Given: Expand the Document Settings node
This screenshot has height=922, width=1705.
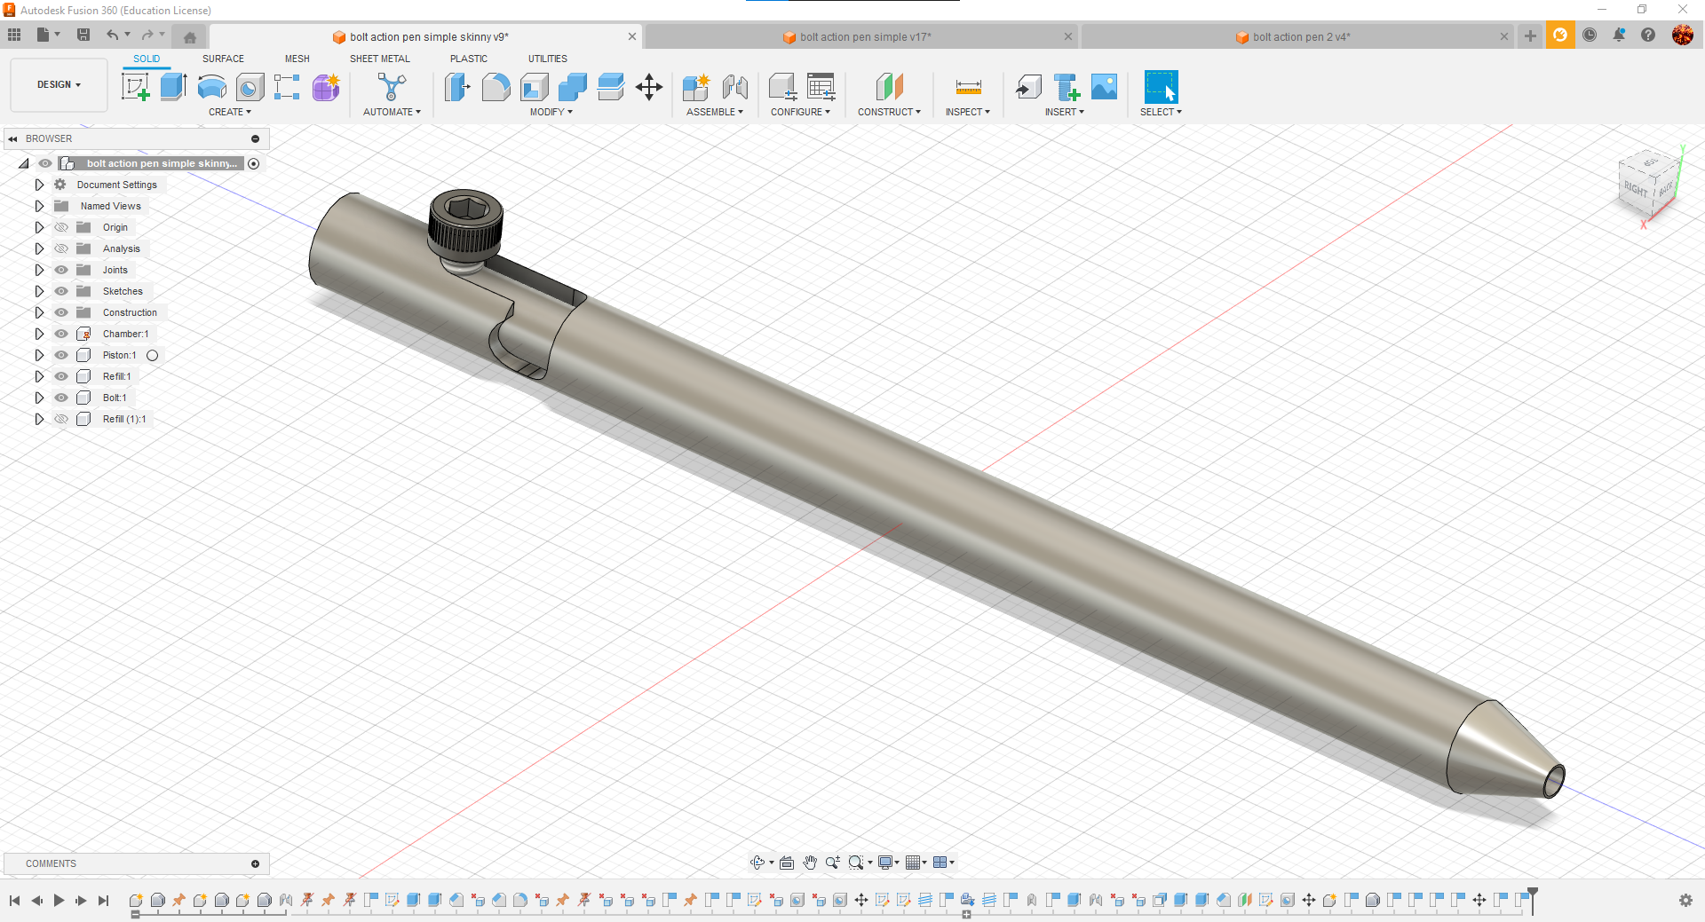Looking at the screenshot, I should 39,185.
